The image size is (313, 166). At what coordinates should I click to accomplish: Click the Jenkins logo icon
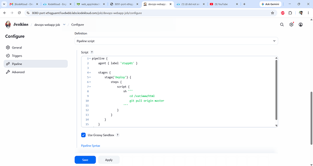[8, 24]
